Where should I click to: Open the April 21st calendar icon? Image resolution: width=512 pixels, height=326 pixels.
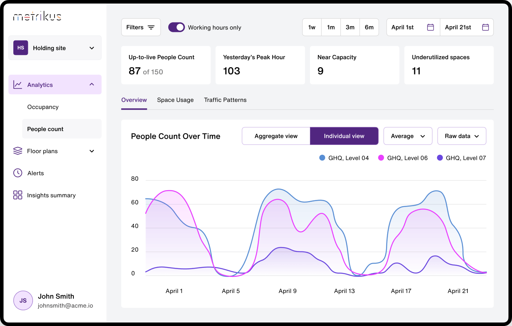tap(485, 27)
